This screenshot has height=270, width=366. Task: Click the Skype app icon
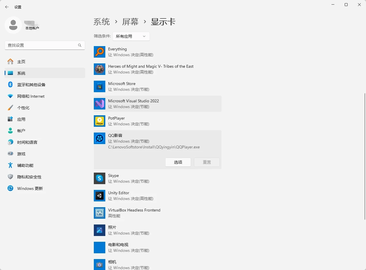[x=100, y=178]
